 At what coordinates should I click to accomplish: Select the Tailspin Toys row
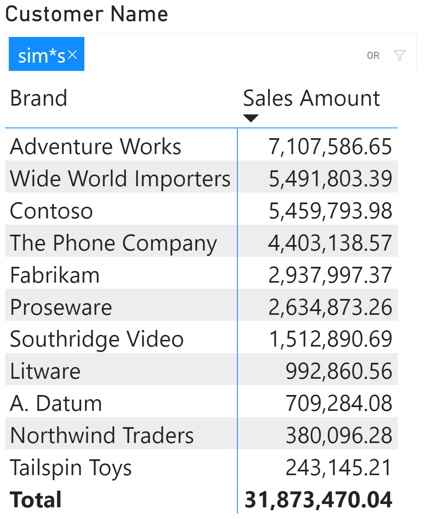pyautogui.click(x=201, y=468)
